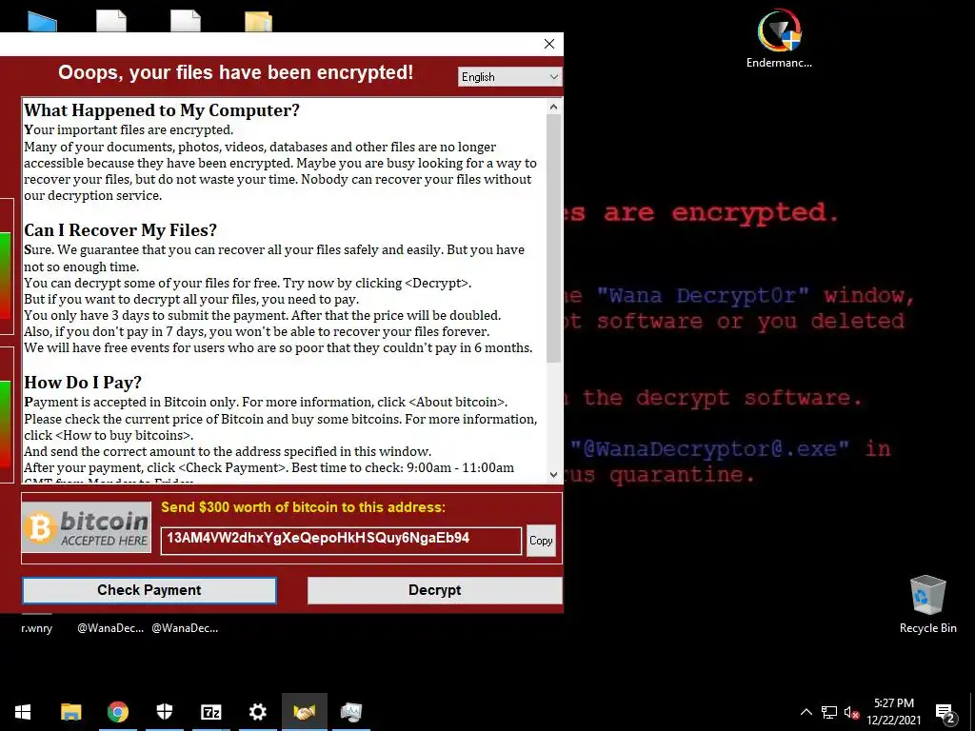Click the Check Payment button
Screen dimensions: 975x731
click(149, 590)
